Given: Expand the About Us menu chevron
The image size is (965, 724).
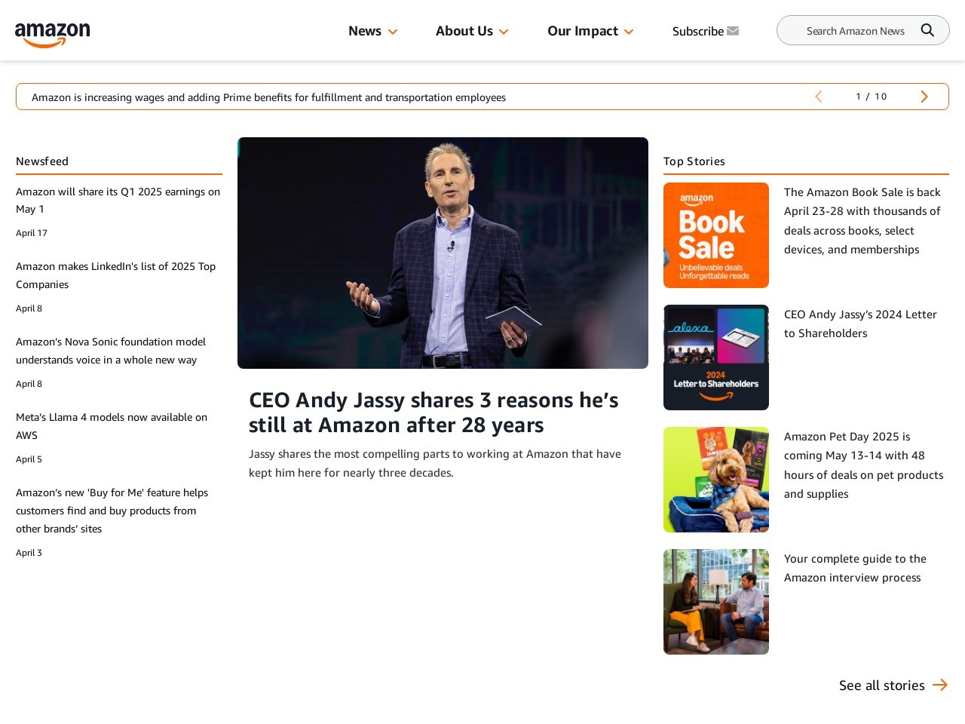Looking at the screenshot, I should (x=504, y=32).
